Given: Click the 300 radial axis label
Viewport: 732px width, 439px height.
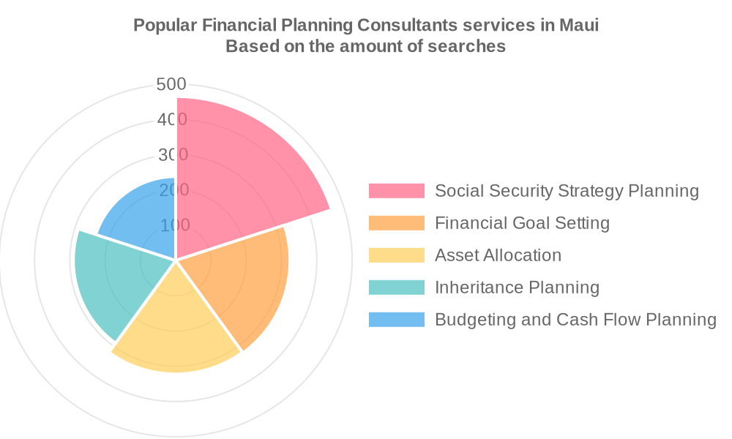Looking at the screenshot, I should pyautogui.click(x=173, y=154).
